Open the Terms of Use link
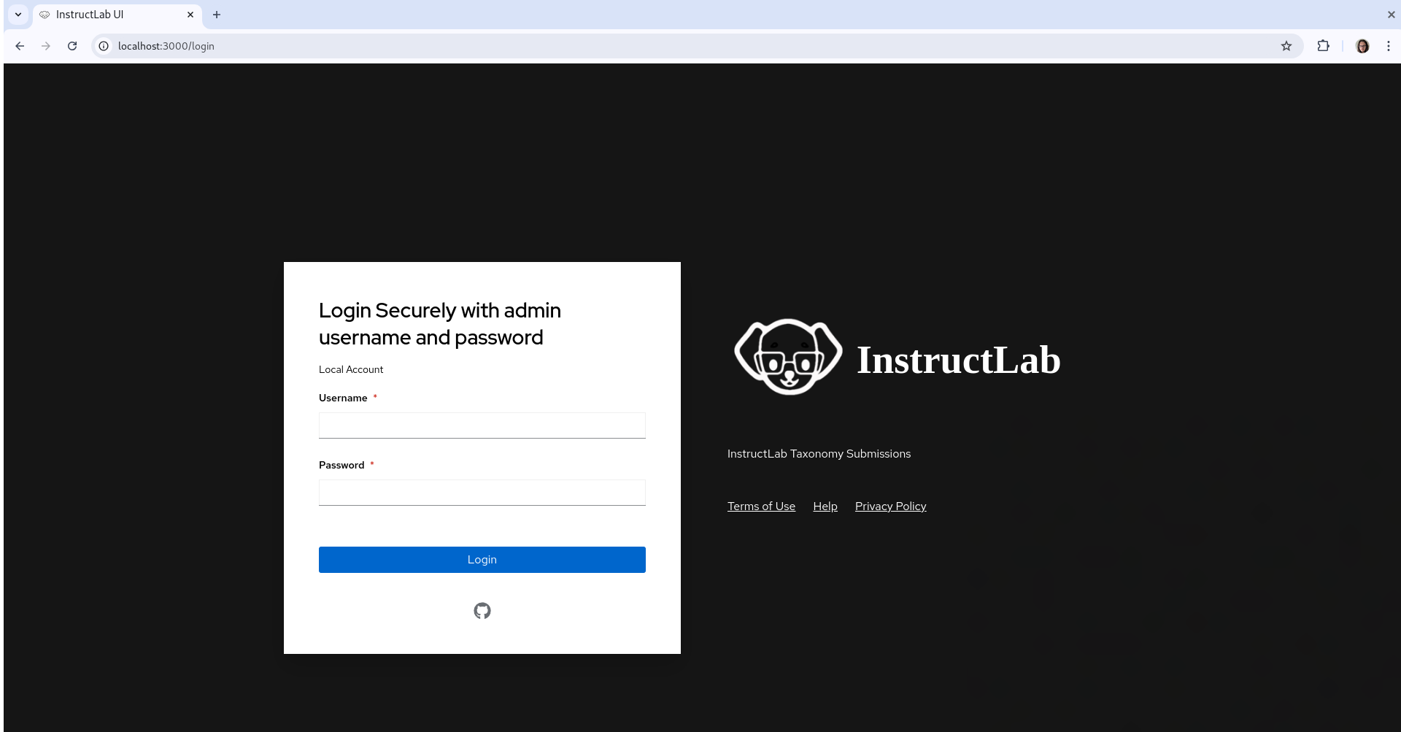This screenshot has height=732, width=1401. click(761, 506)
